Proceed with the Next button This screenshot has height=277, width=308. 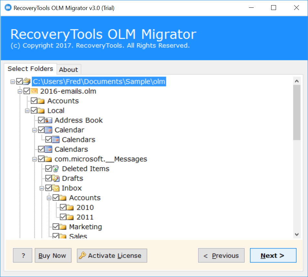tap(273, 255)
